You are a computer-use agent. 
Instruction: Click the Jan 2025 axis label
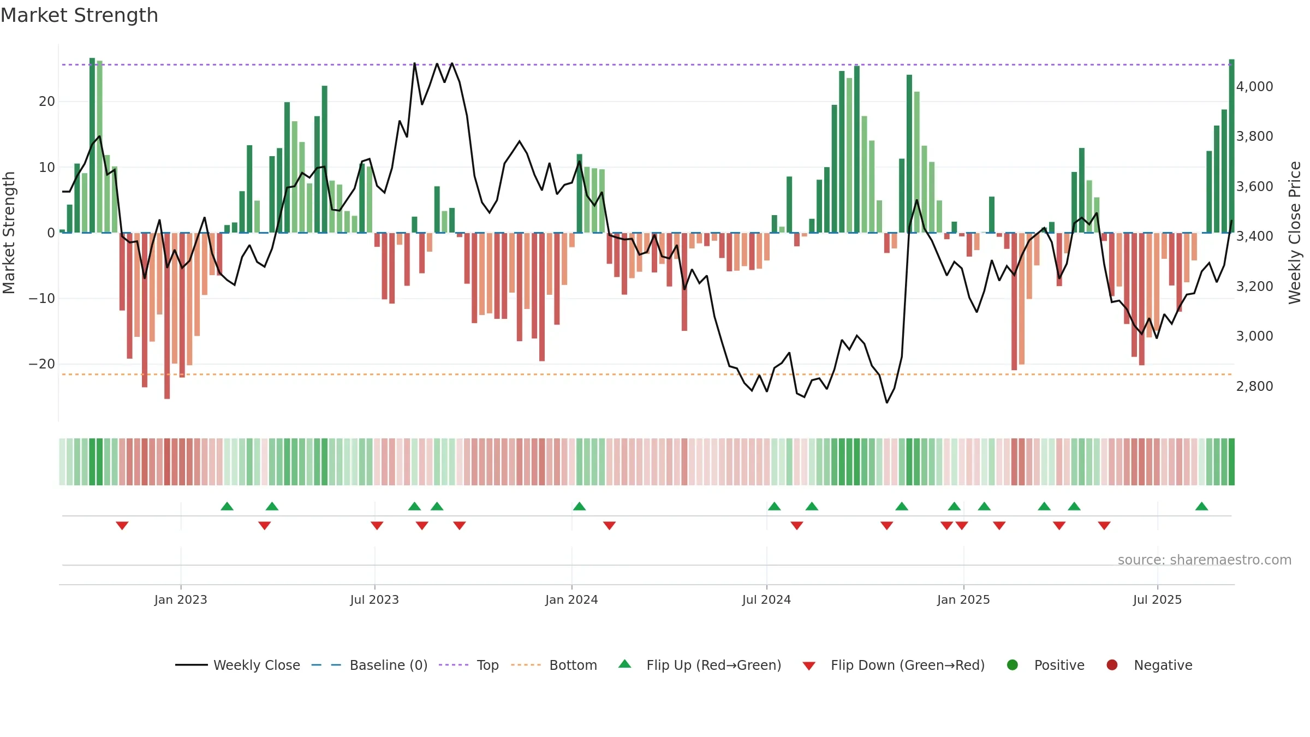963,599
